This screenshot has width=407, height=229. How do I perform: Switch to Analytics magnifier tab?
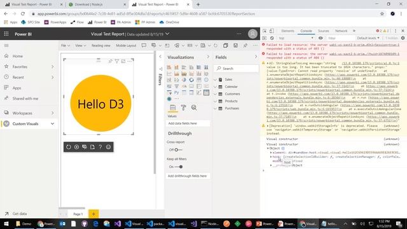pos(194,108)
